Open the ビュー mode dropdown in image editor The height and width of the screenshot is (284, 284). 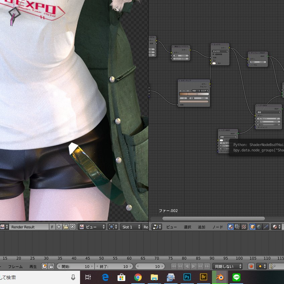[92, 227]
